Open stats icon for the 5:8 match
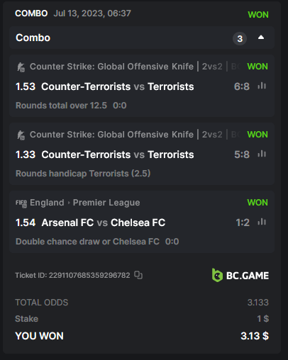 (262, 154)
